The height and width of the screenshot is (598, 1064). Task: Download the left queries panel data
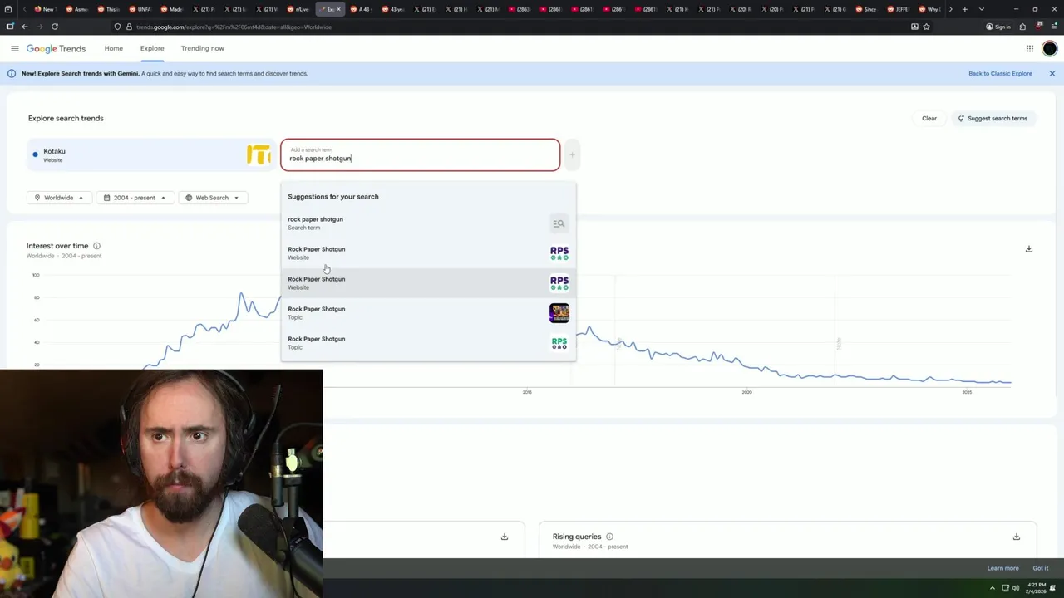click(504, 537)
